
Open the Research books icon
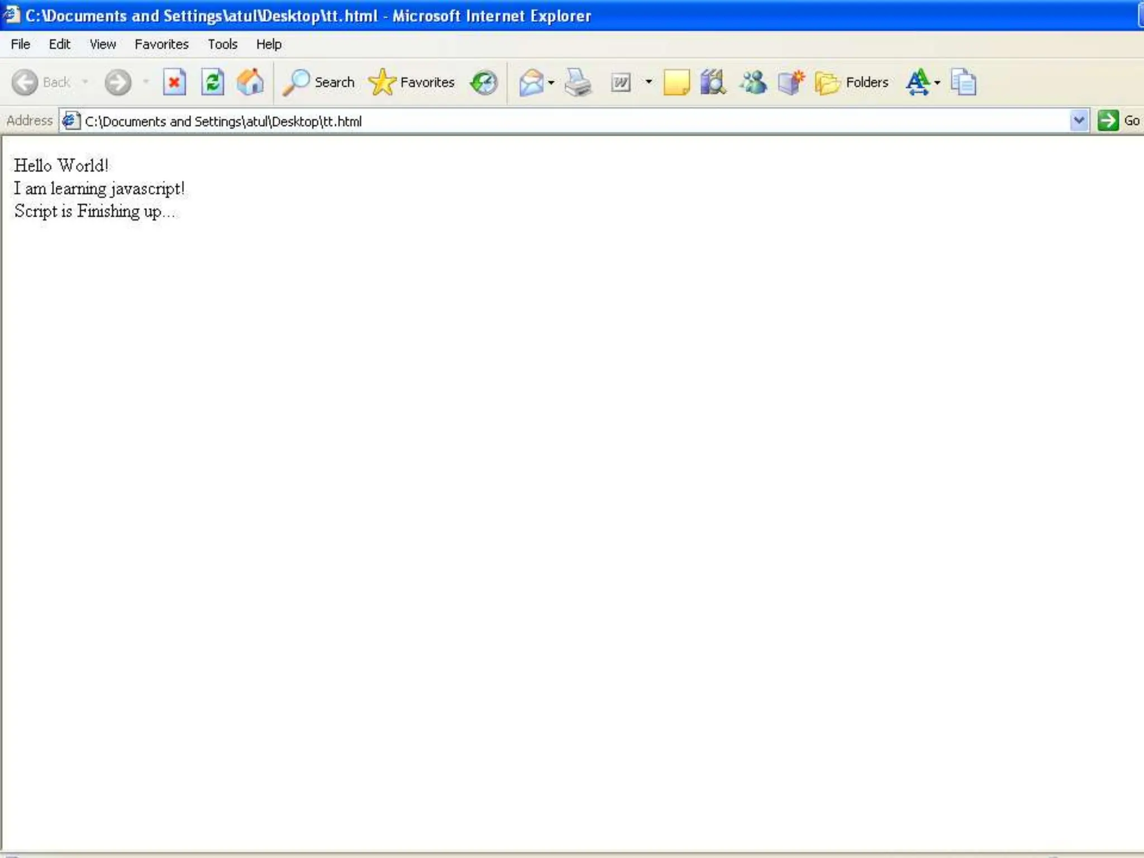coord(713,83)
